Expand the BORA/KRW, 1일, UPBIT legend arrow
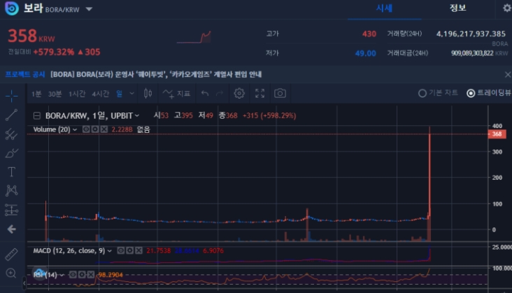Viewport: 512px width, 293px height. point(137,115)
